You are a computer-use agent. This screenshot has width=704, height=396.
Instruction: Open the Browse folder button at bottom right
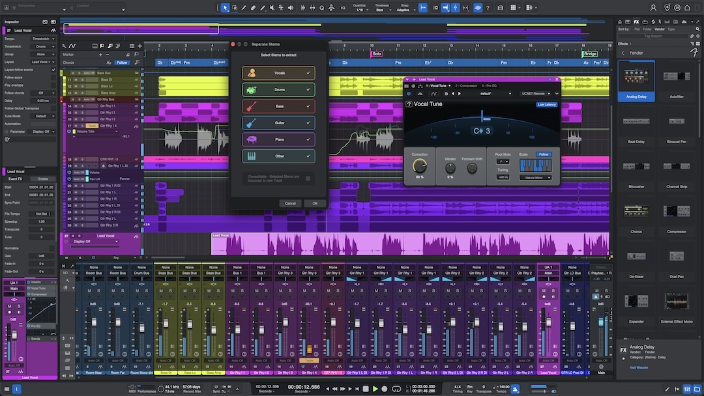697,389
